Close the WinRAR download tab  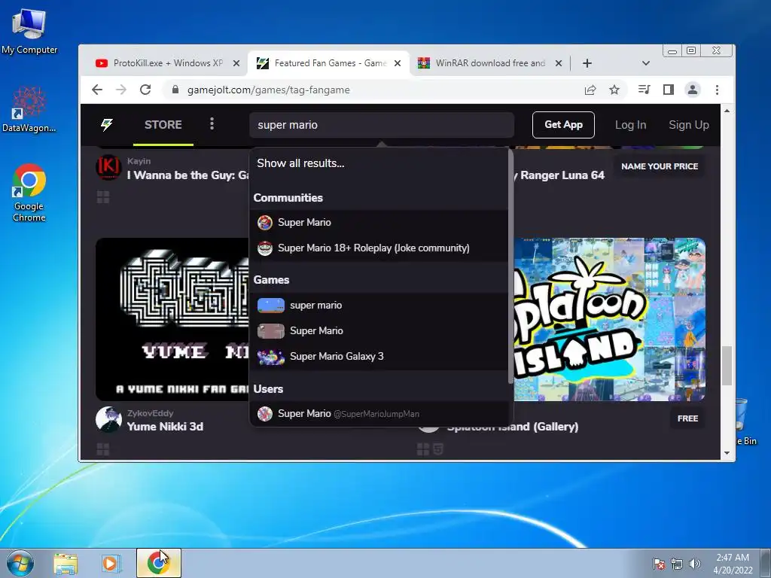[559, 63]
